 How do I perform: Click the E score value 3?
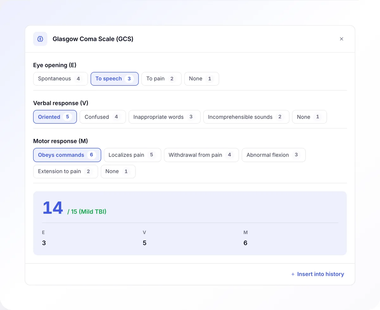coord(44,243)
